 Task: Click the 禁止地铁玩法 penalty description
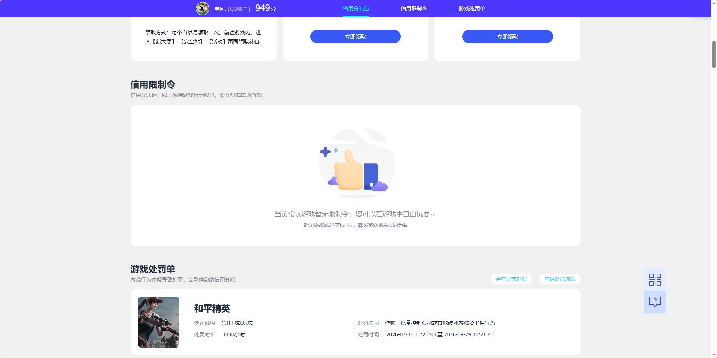pos(237,323)
